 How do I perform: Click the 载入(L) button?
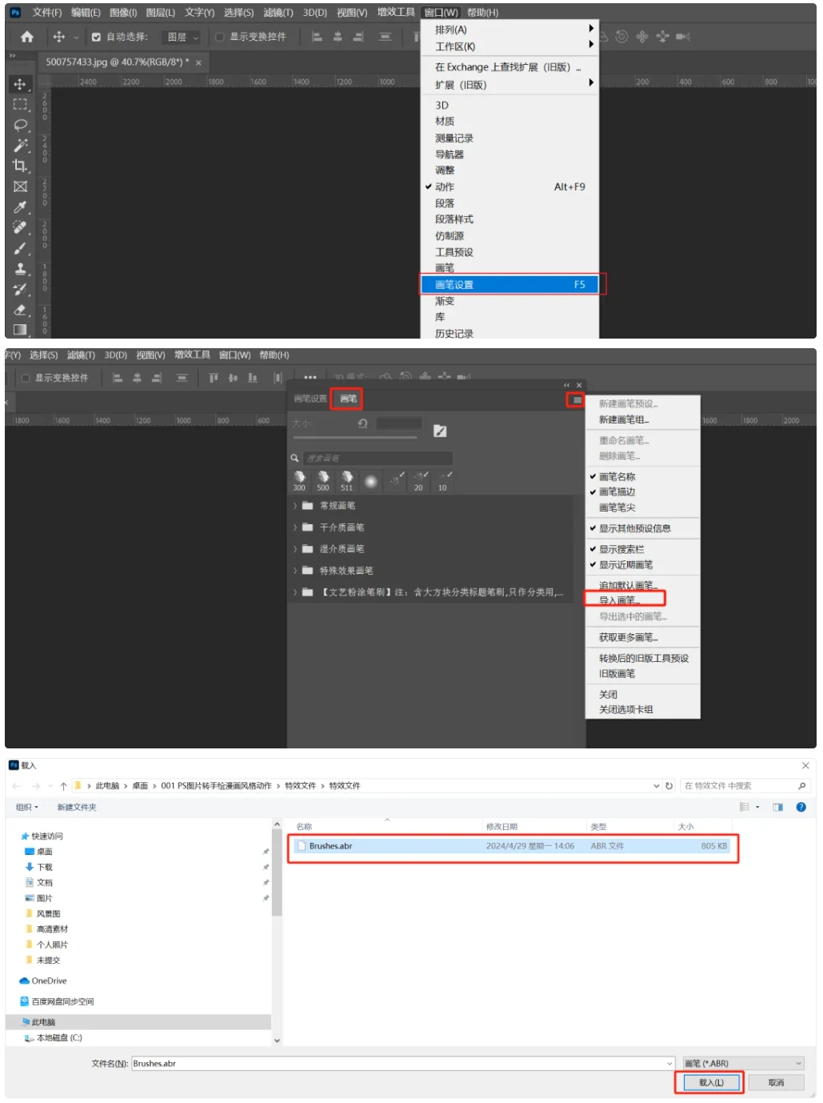coord(711,1083)
